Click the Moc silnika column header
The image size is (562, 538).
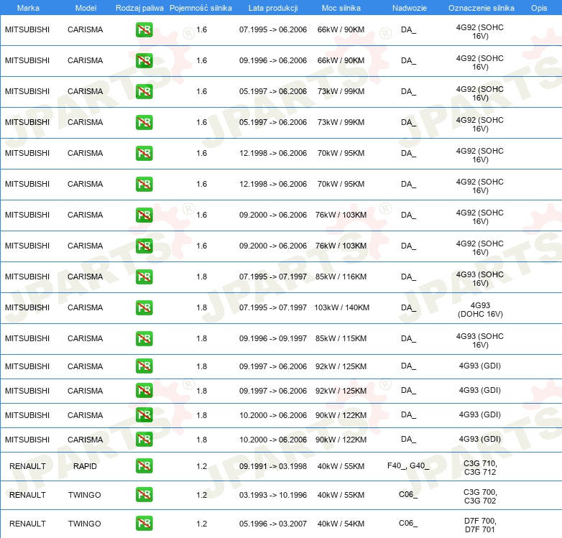point(341,8)
